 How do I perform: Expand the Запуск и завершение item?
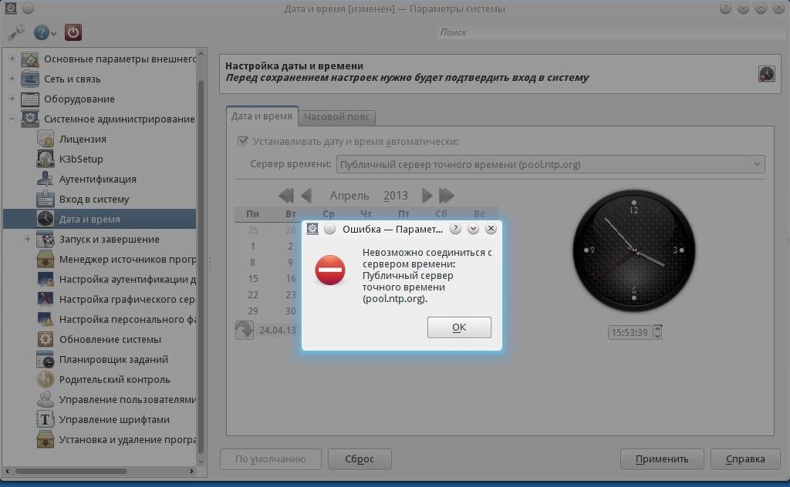[x=28, y=239]
